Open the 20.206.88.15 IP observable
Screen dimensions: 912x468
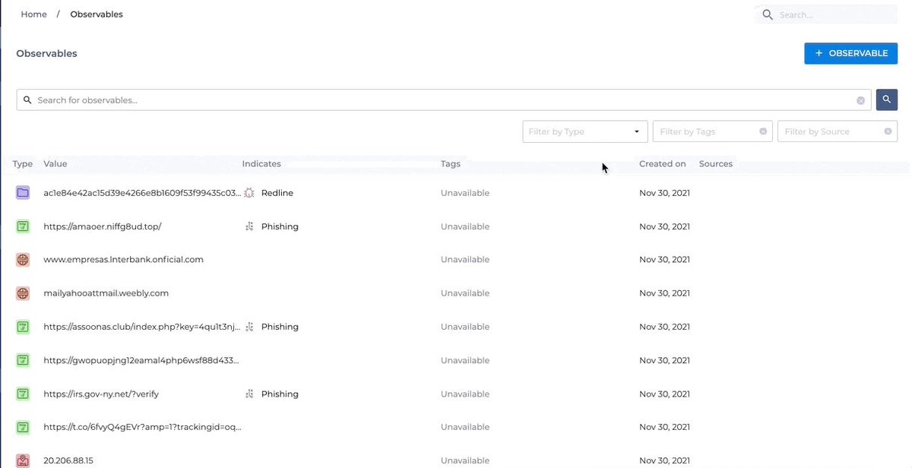tap(68, 460)
